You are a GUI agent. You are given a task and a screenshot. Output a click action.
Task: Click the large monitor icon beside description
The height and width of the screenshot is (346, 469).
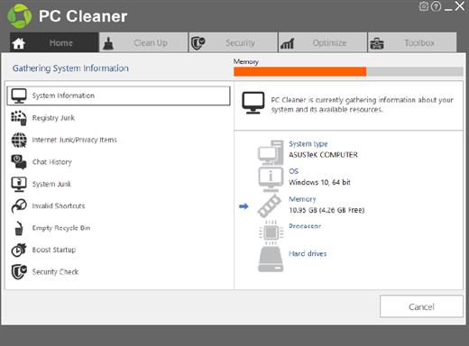coord(253,103)
